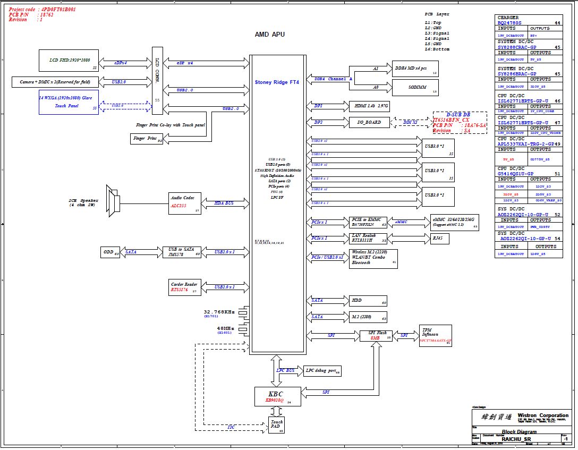Image resolution: width=578 pixels, height=450 pixels.
Task: Select the eMMC arrow label
Action: click(401, 222)
